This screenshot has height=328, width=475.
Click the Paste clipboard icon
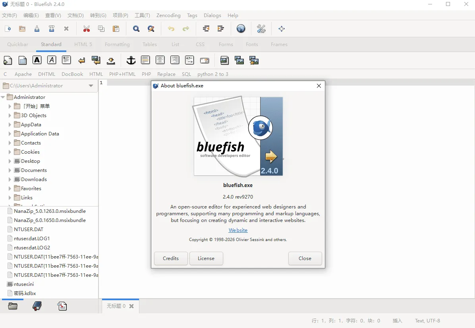[116, 29]
